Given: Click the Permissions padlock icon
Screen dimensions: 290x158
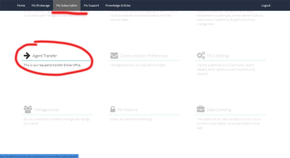Looking at the screenshot, I should (113, 109).
